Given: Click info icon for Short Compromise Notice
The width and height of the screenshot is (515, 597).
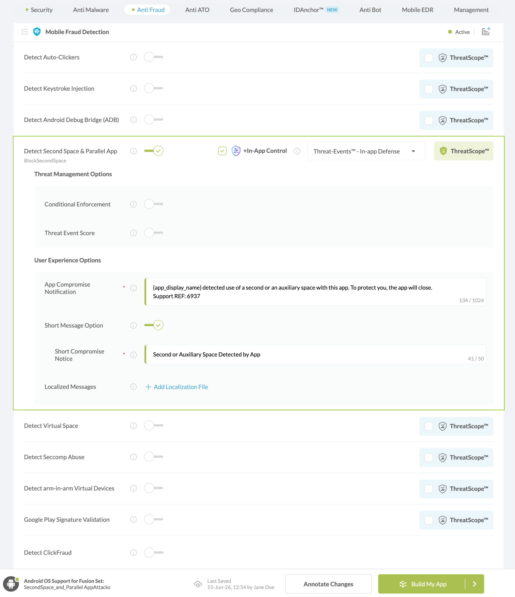Looking at the screenshot, I should (134, 355).
